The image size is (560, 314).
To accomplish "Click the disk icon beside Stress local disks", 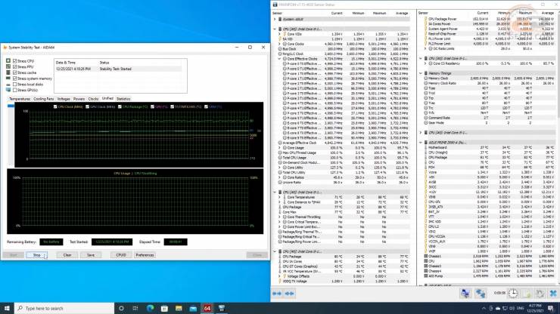I will [x=8, y=85].
